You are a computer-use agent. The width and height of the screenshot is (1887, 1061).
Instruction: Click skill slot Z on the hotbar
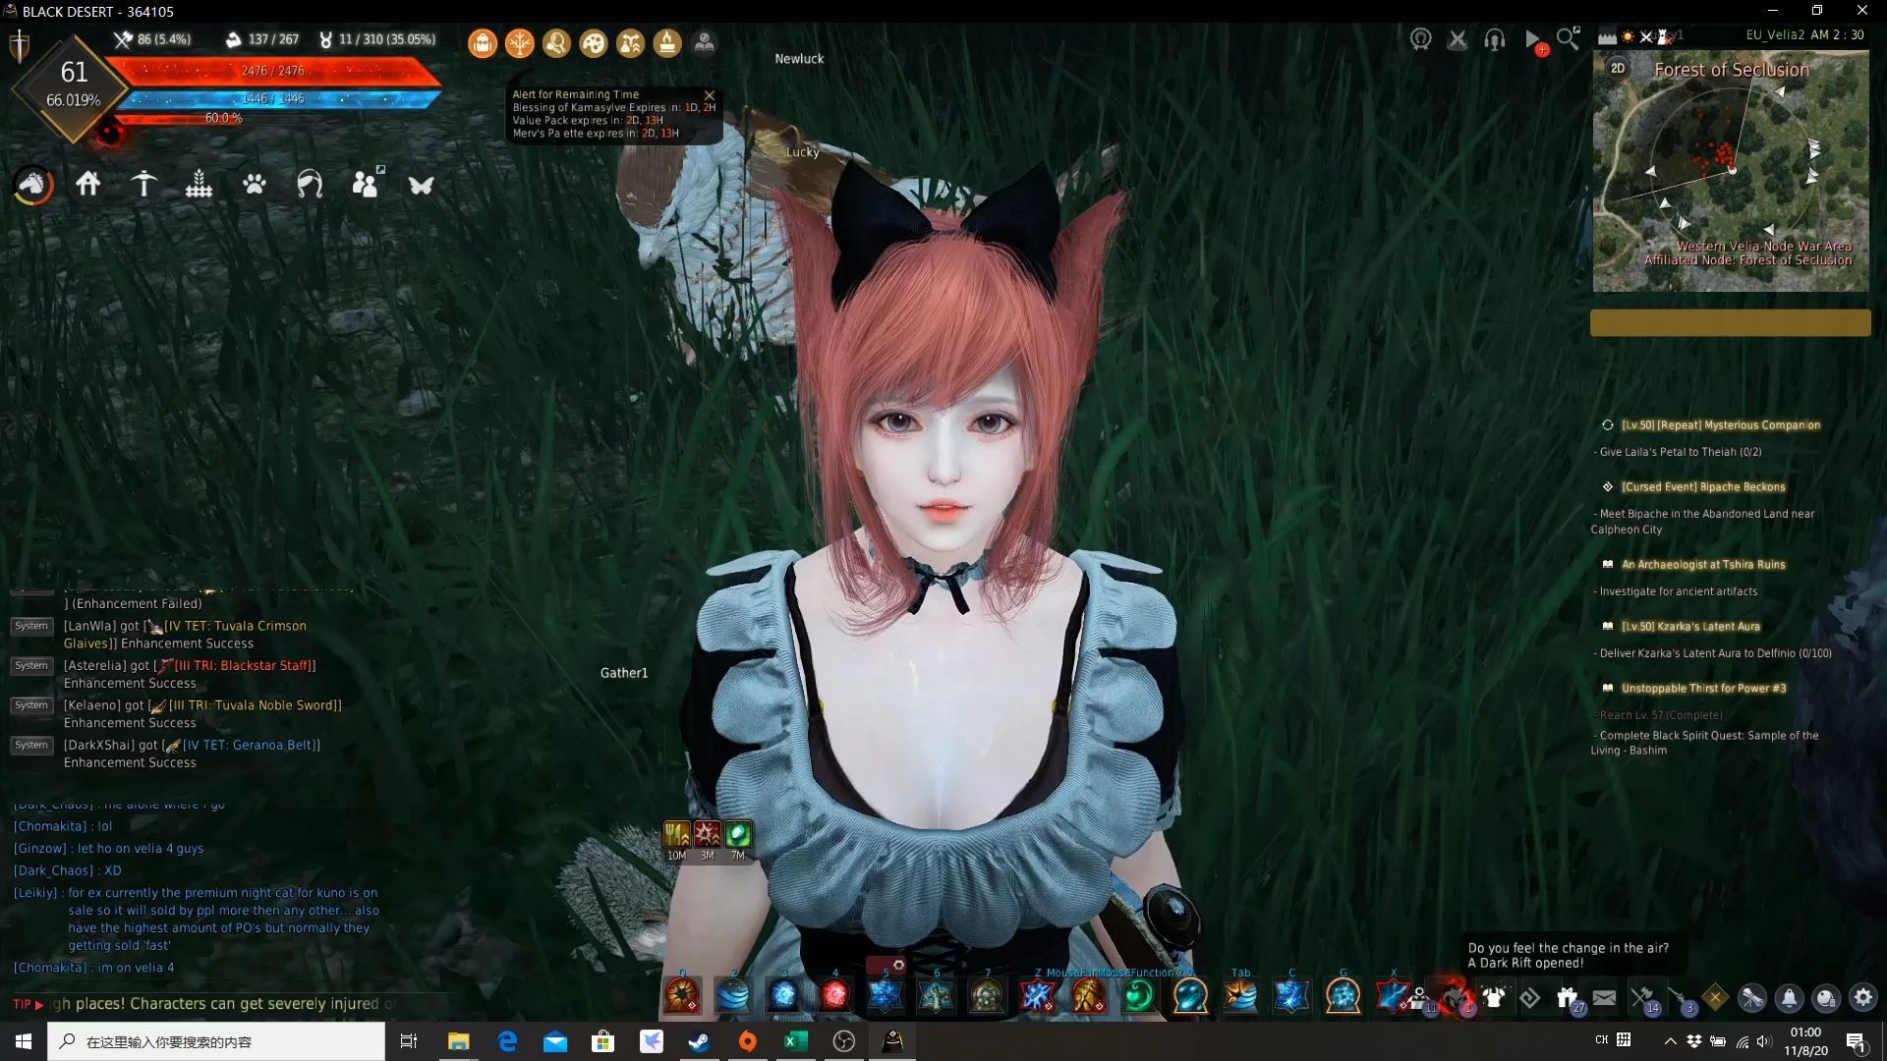1038,995
